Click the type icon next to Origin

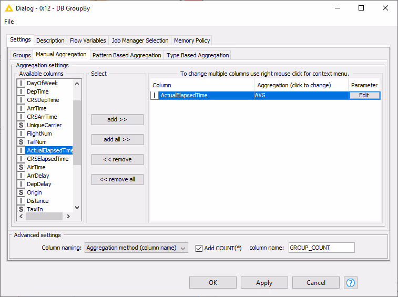click(x=21, y=192)
